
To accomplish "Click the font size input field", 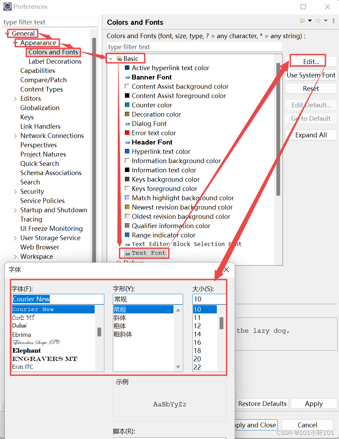I will 209,299.
